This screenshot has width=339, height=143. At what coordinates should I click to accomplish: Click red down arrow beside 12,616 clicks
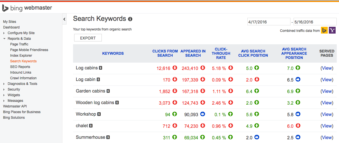point(175,68)
